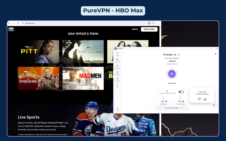Click the hbomax.com address bar

[x=84, y=23]
